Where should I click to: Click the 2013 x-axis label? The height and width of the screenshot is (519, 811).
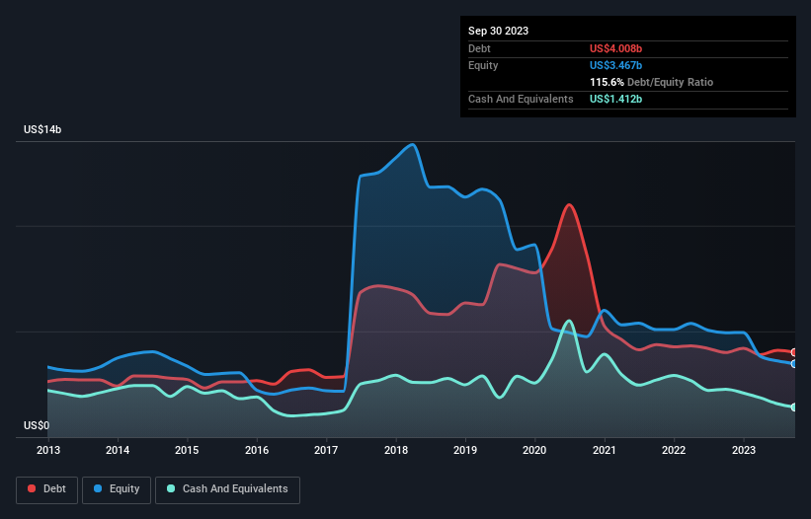pos(48,450)
